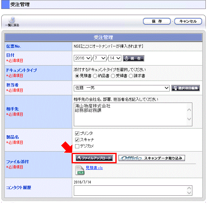Click the current date clock button
208x203 pixels.
(x=134, y=58)
